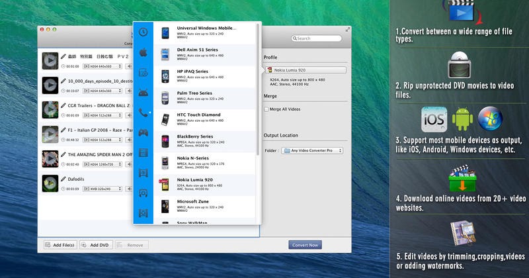Click Add DVD button
This screenshot has height=278, width=529.
pos(96,245)
